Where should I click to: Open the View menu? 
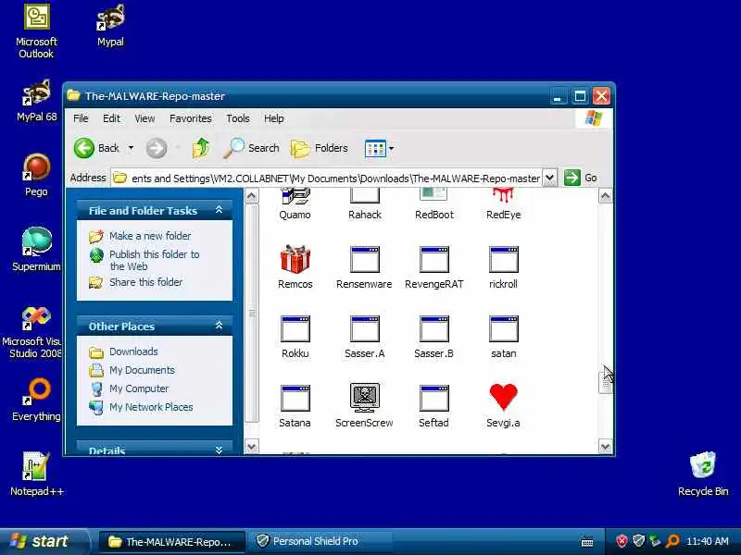pyautogui.click(x=144, y=118)
